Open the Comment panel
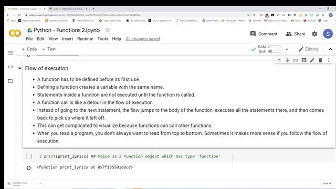 coord(264,34)
